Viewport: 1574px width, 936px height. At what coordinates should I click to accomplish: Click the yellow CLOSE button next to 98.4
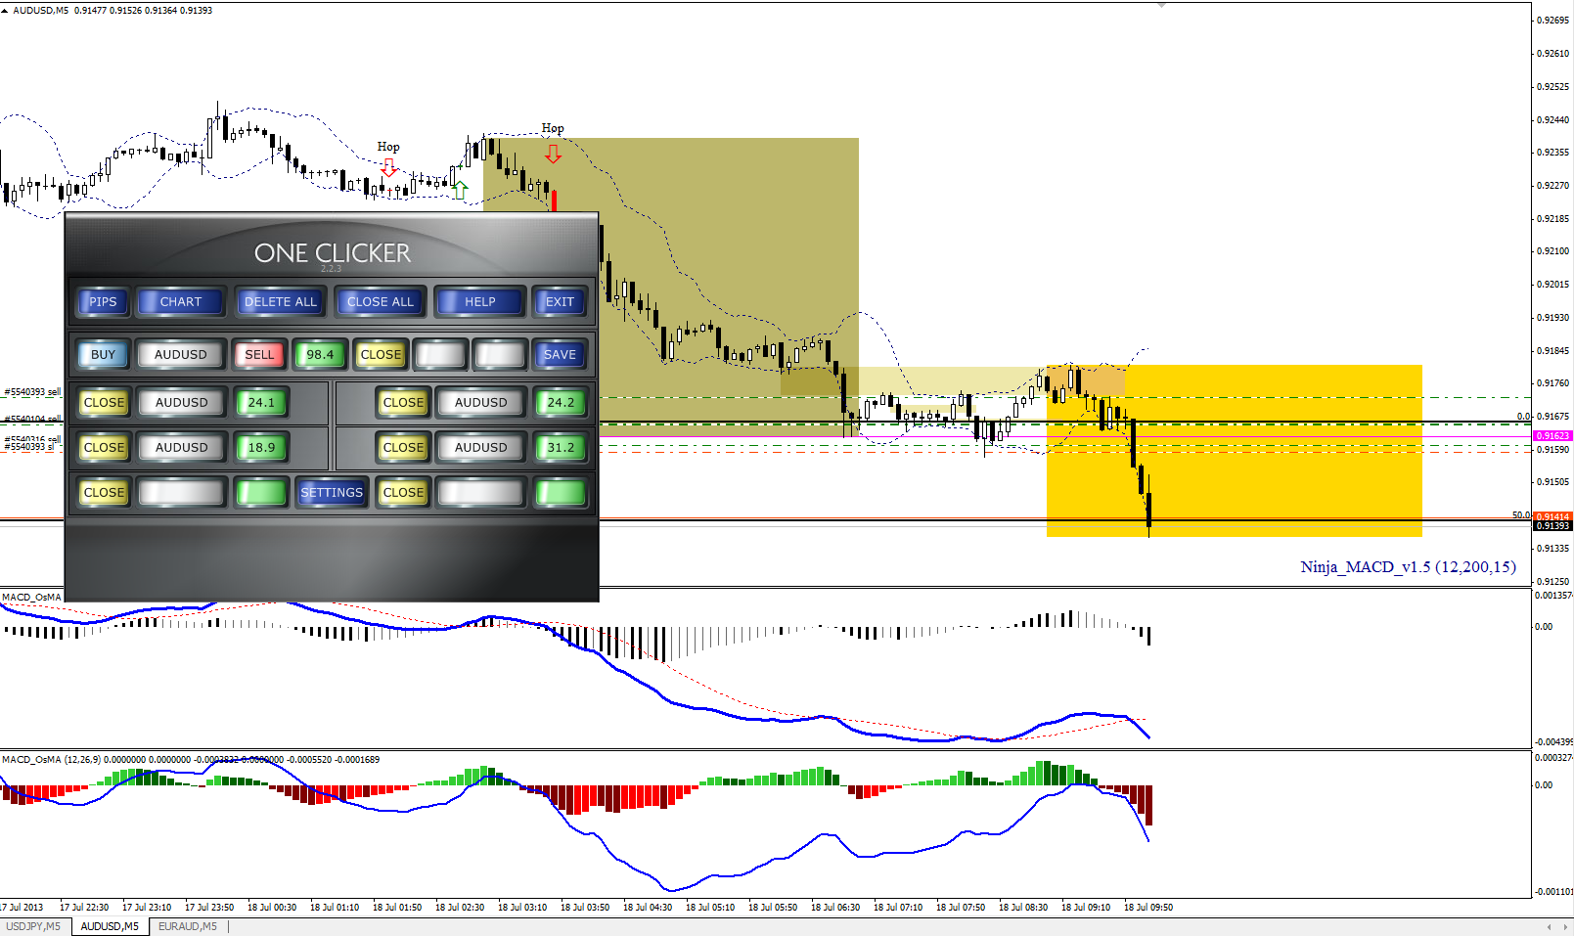381,355
